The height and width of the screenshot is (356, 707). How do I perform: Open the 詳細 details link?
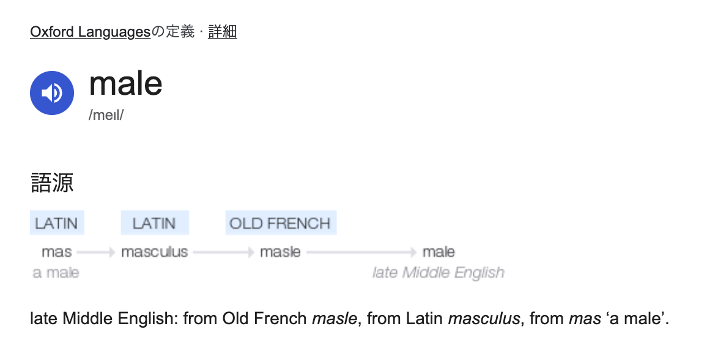222,32
